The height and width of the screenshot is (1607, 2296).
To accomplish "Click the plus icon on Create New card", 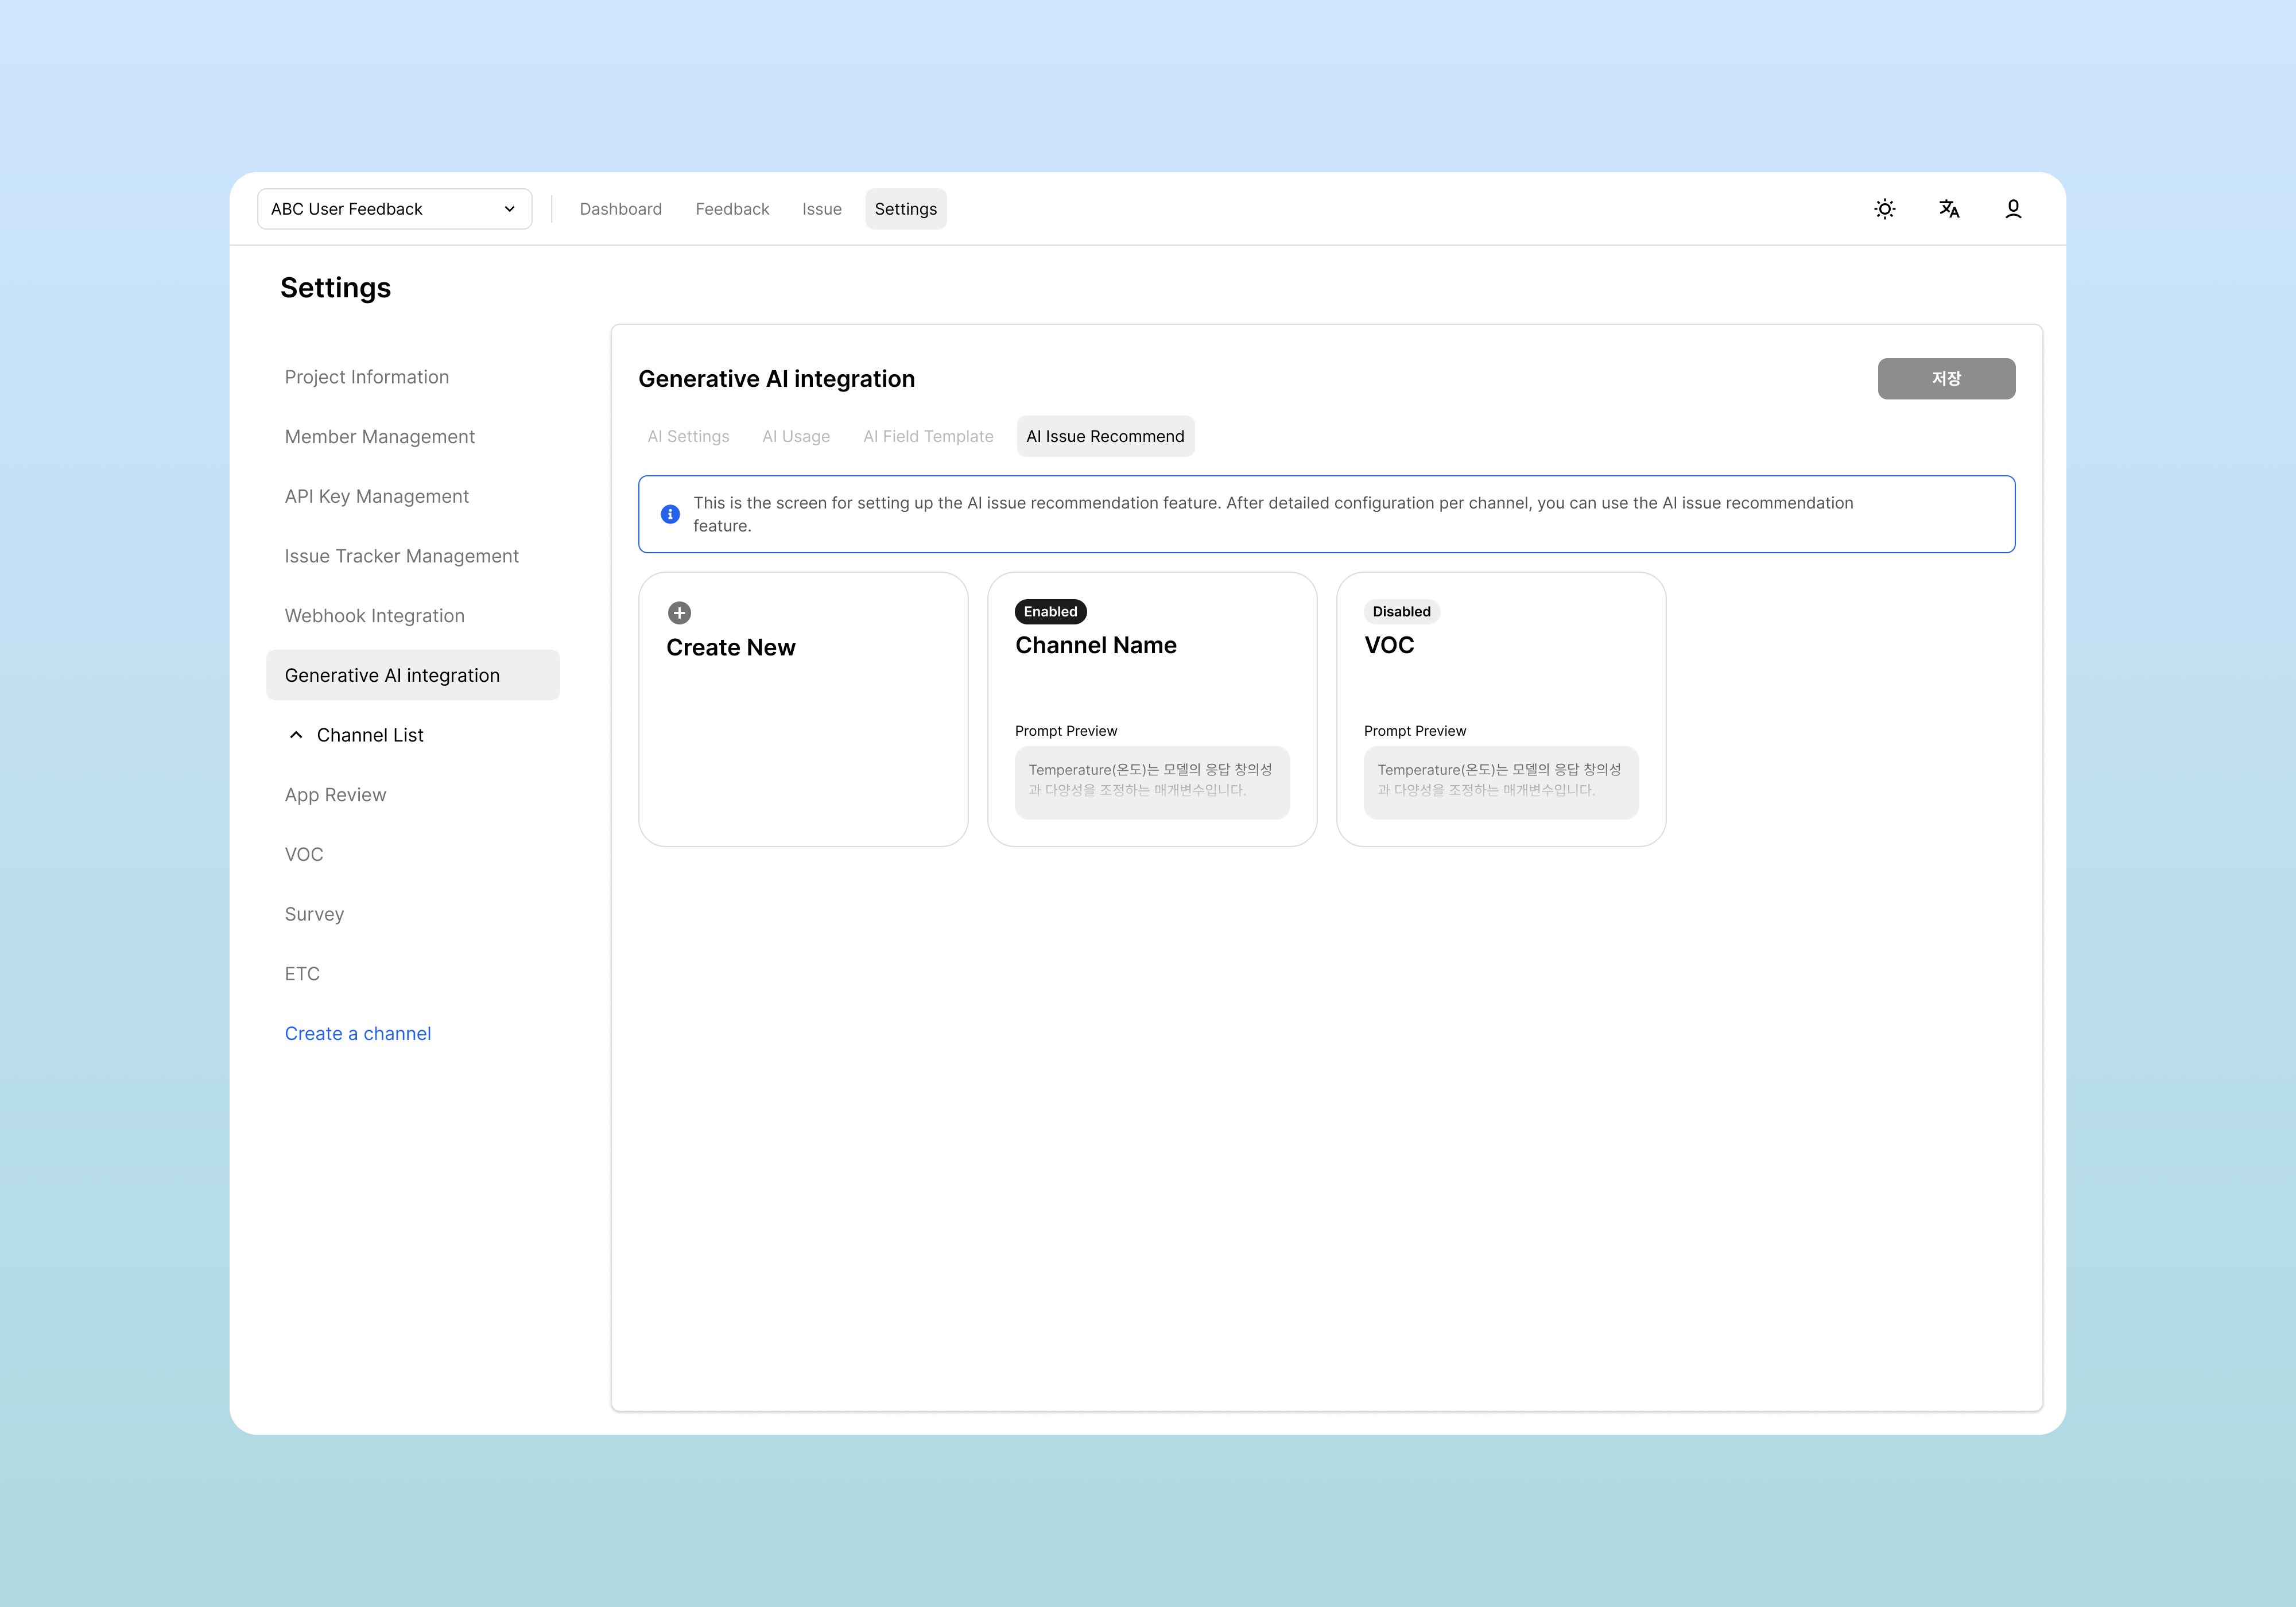I will pos(679,613).
